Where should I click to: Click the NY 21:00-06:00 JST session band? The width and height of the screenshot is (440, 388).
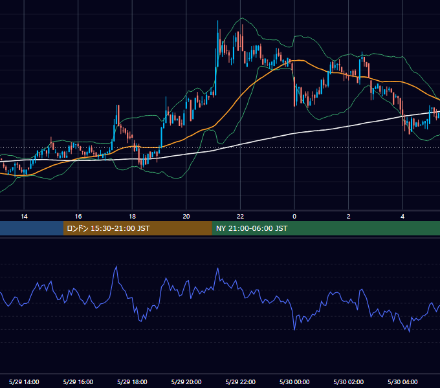click(325, 228)
